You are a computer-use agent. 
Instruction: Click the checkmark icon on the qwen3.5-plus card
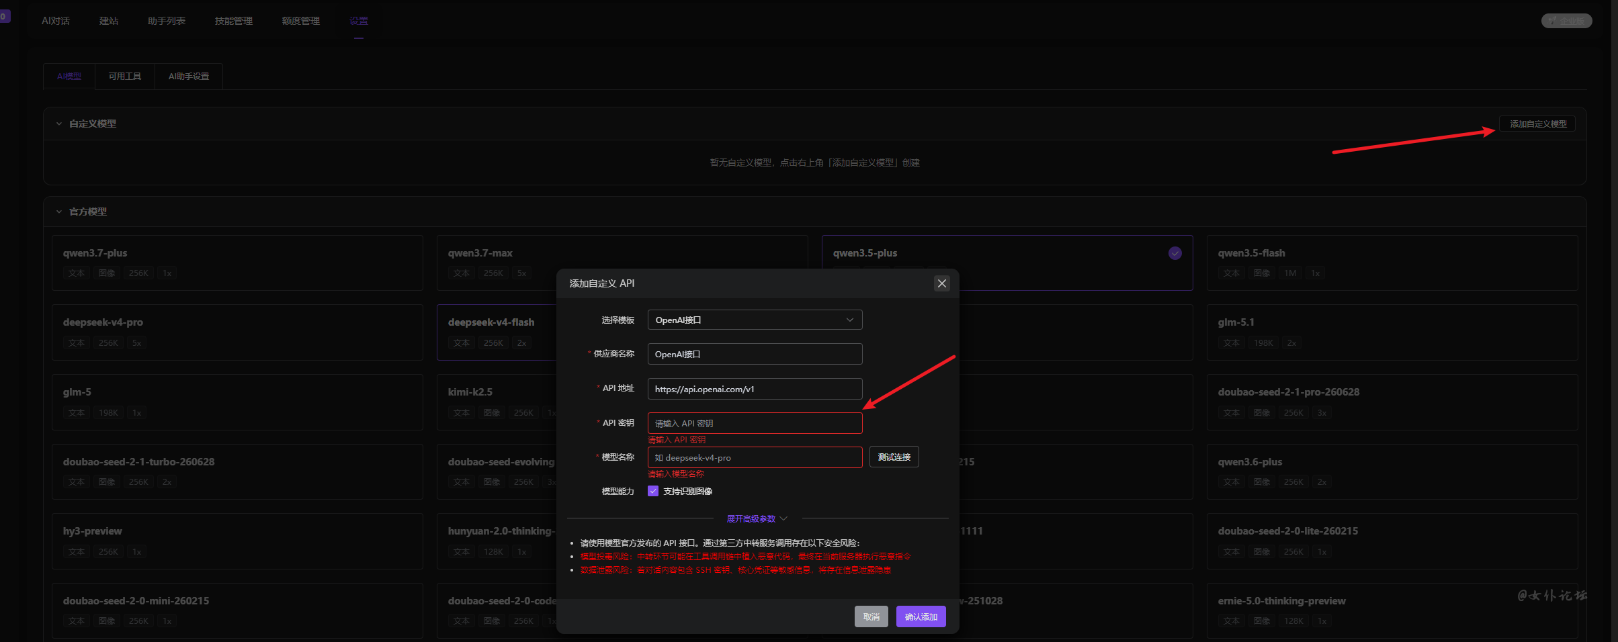pyautogui.click(x=1175, y=253)
